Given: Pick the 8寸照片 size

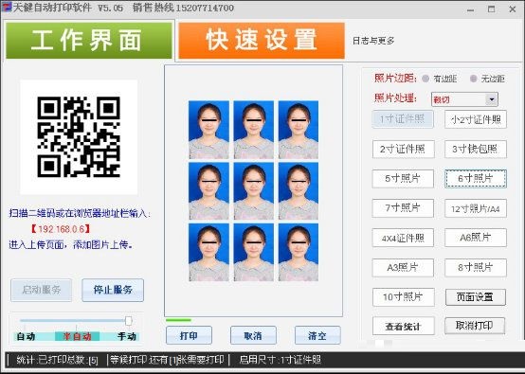Looking at the screenshot, I should [x=476, y=268].
